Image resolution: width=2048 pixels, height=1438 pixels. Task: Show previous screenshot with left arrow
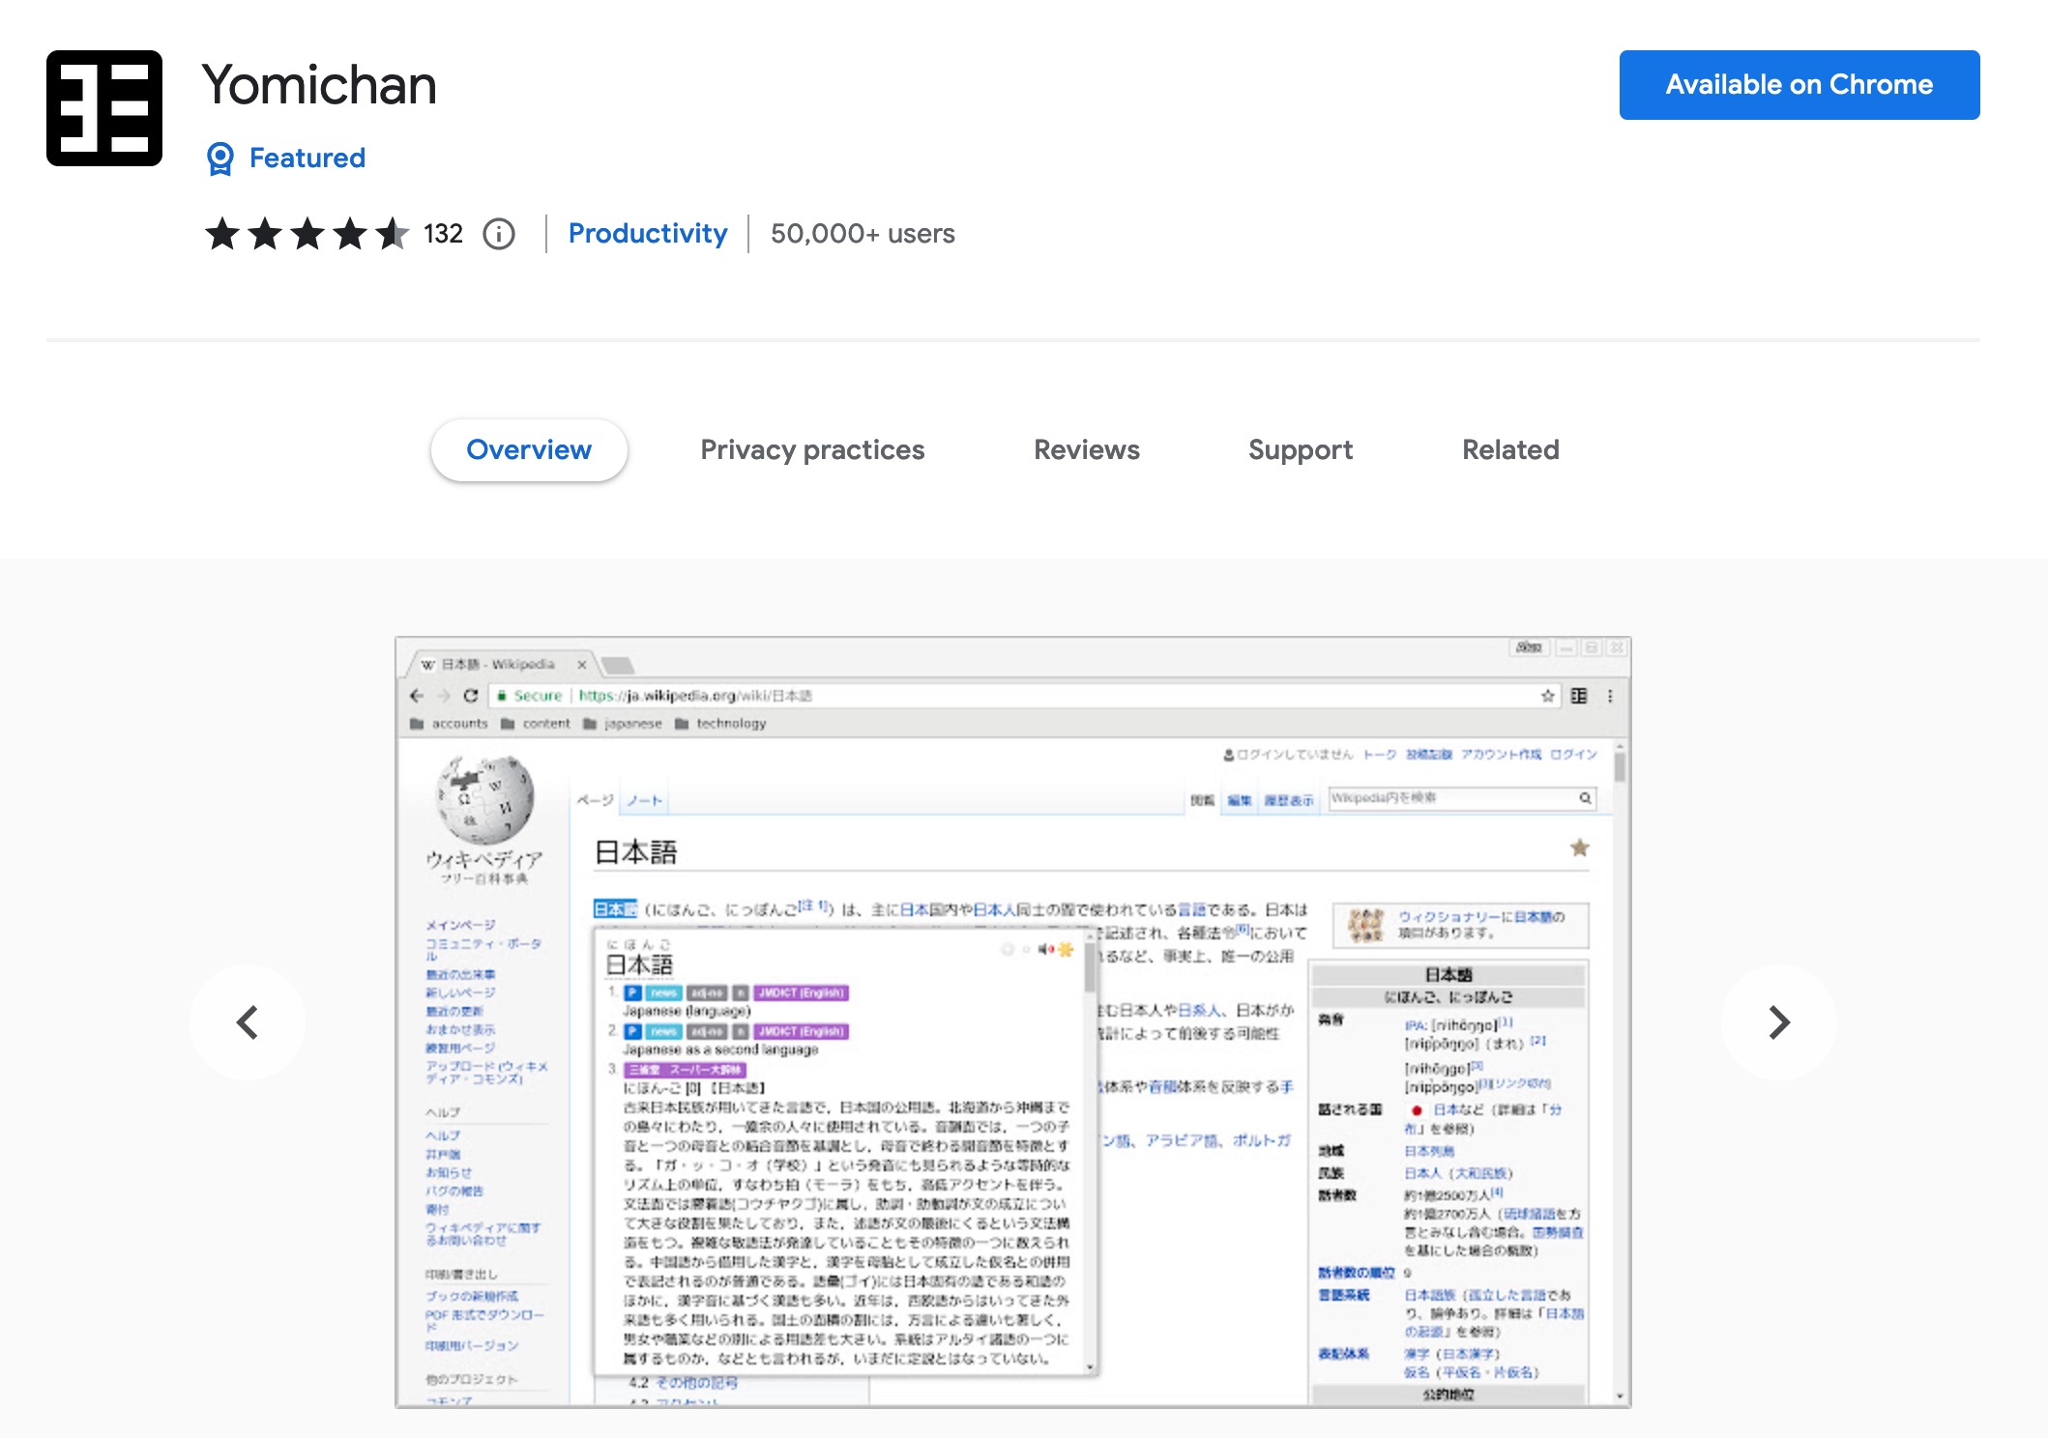click(x=248, y=1021)
